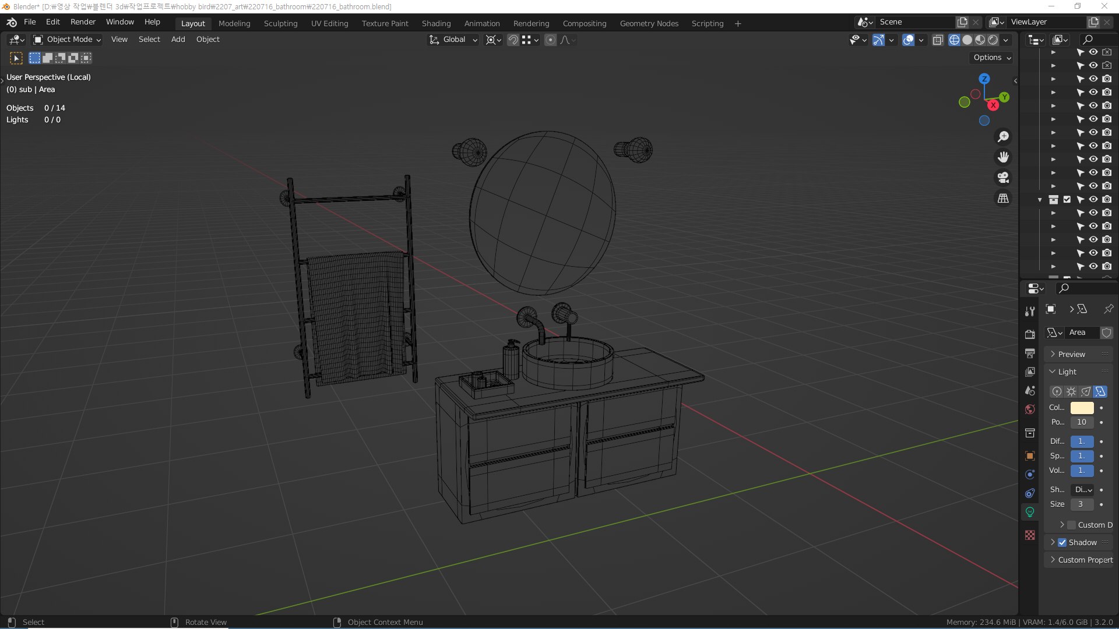Open the Add menu in viewport header

tap(178, 40)
